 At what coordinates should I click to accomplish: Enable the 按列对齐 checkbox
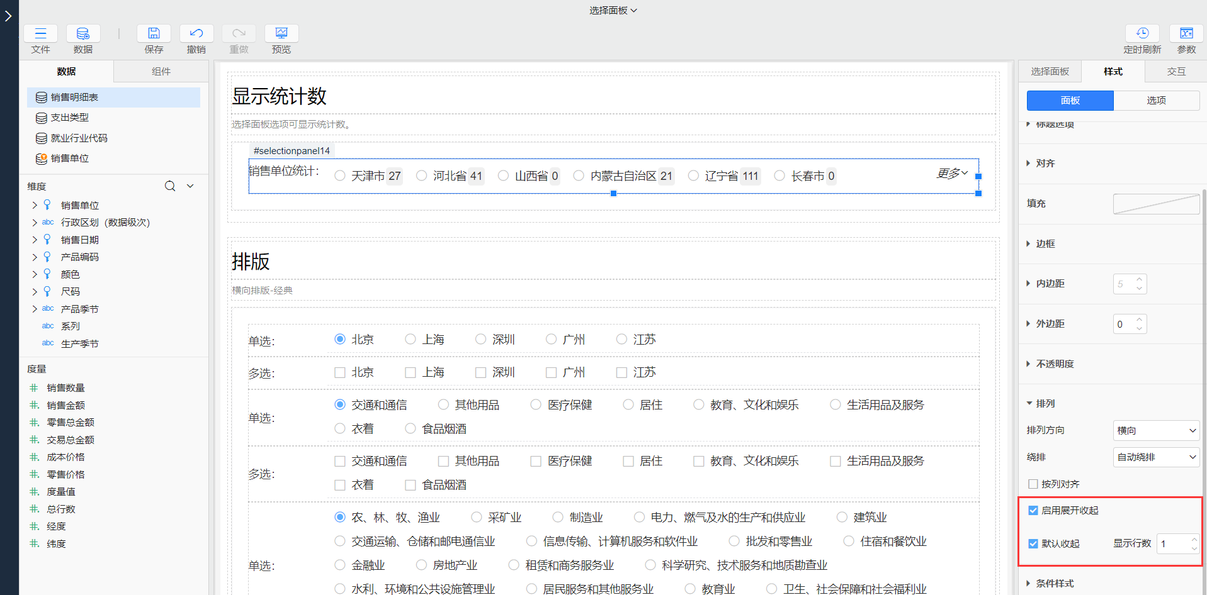(x=1033, y=484)
